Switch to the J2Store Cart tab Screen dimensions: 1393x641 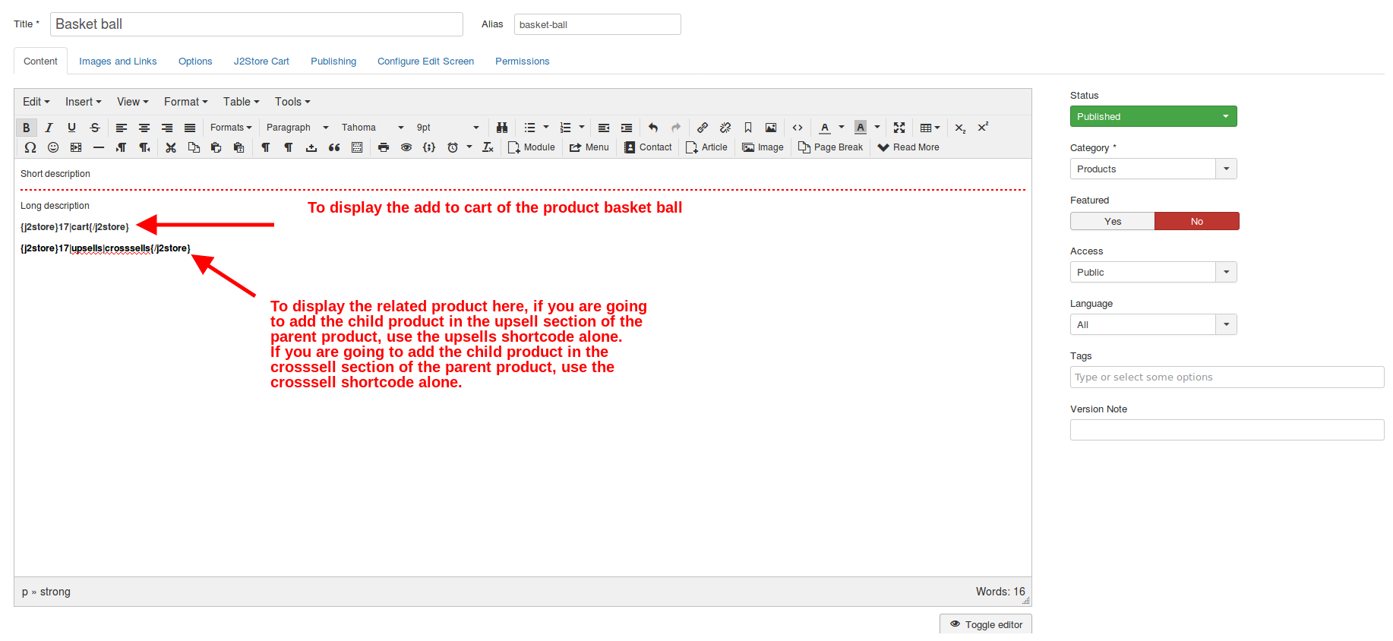click(261, 62)
